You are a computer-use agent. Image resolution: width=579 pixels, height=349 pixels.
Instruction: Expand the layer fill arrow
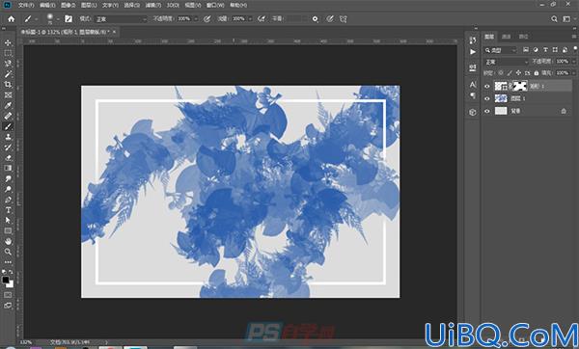pyautogui.click(x=574, y=73)
